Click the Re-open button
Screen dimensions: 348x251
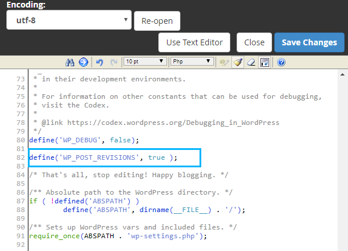(157, 21)
